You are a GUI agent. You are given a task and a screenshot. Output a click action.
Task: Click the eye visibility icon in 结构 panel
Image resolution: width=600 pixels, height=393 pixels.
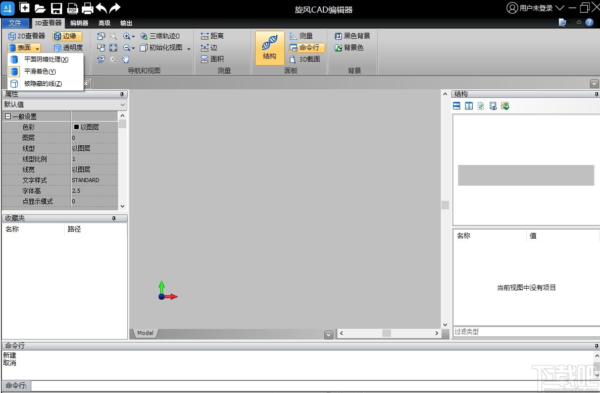(x=493, y=106)
